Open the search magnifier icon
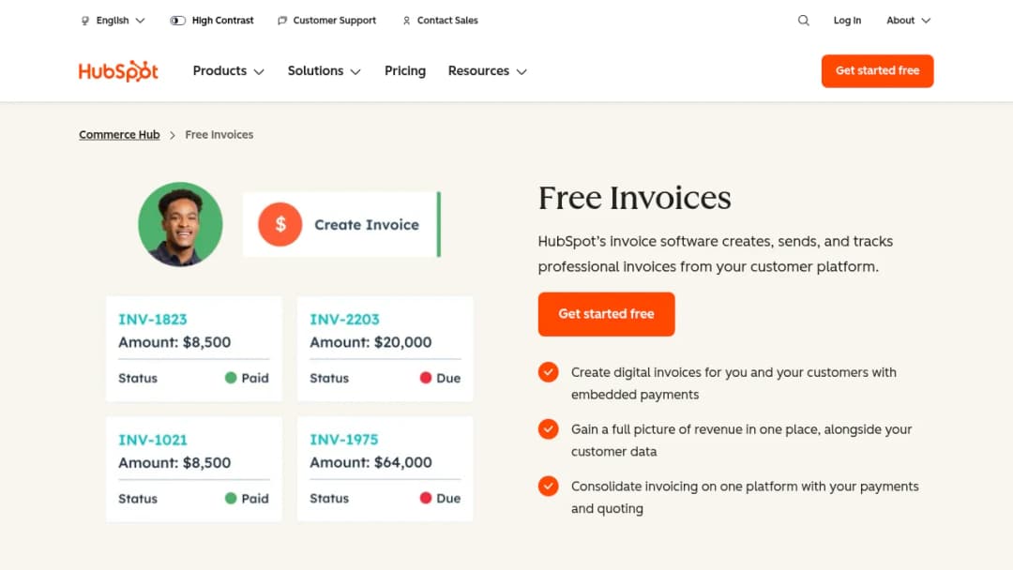This screenshot has height=570, width=1013. pos(803,21)
